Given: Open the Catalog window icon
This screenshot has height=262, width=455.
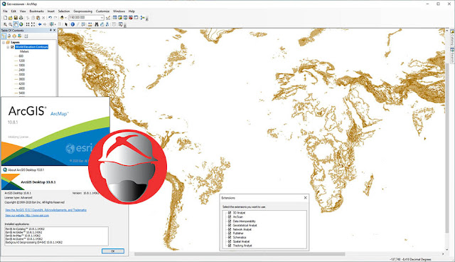Looking at the screenshot, I should tap(120, 18).
